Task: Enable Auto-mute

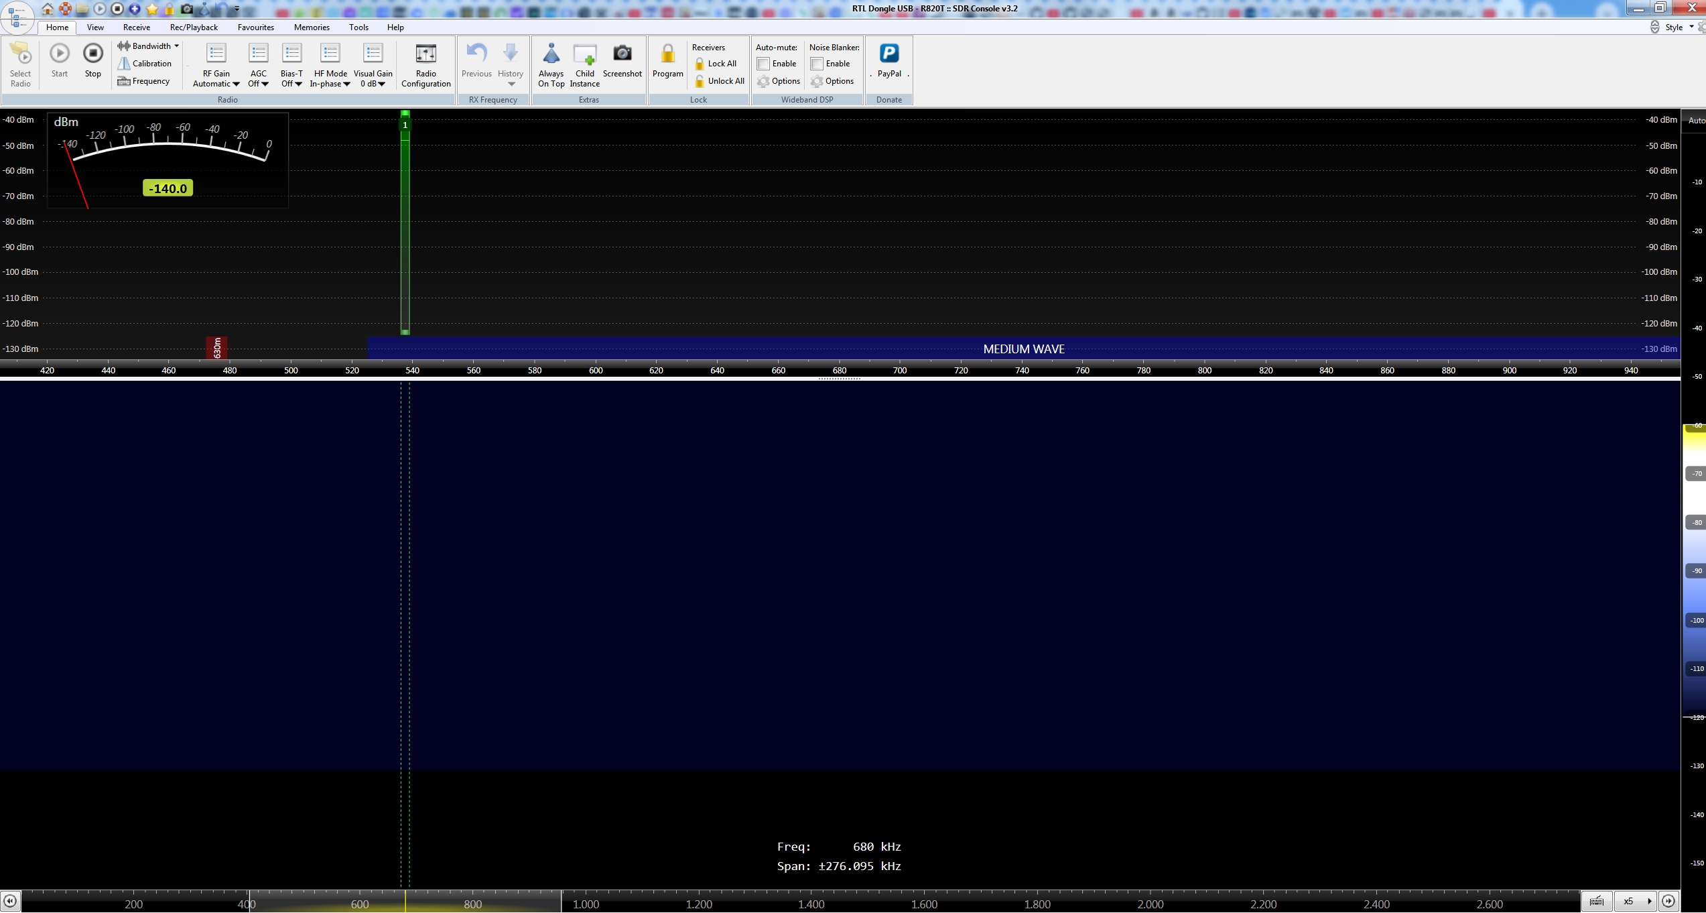Action: (x=764, y=64)
